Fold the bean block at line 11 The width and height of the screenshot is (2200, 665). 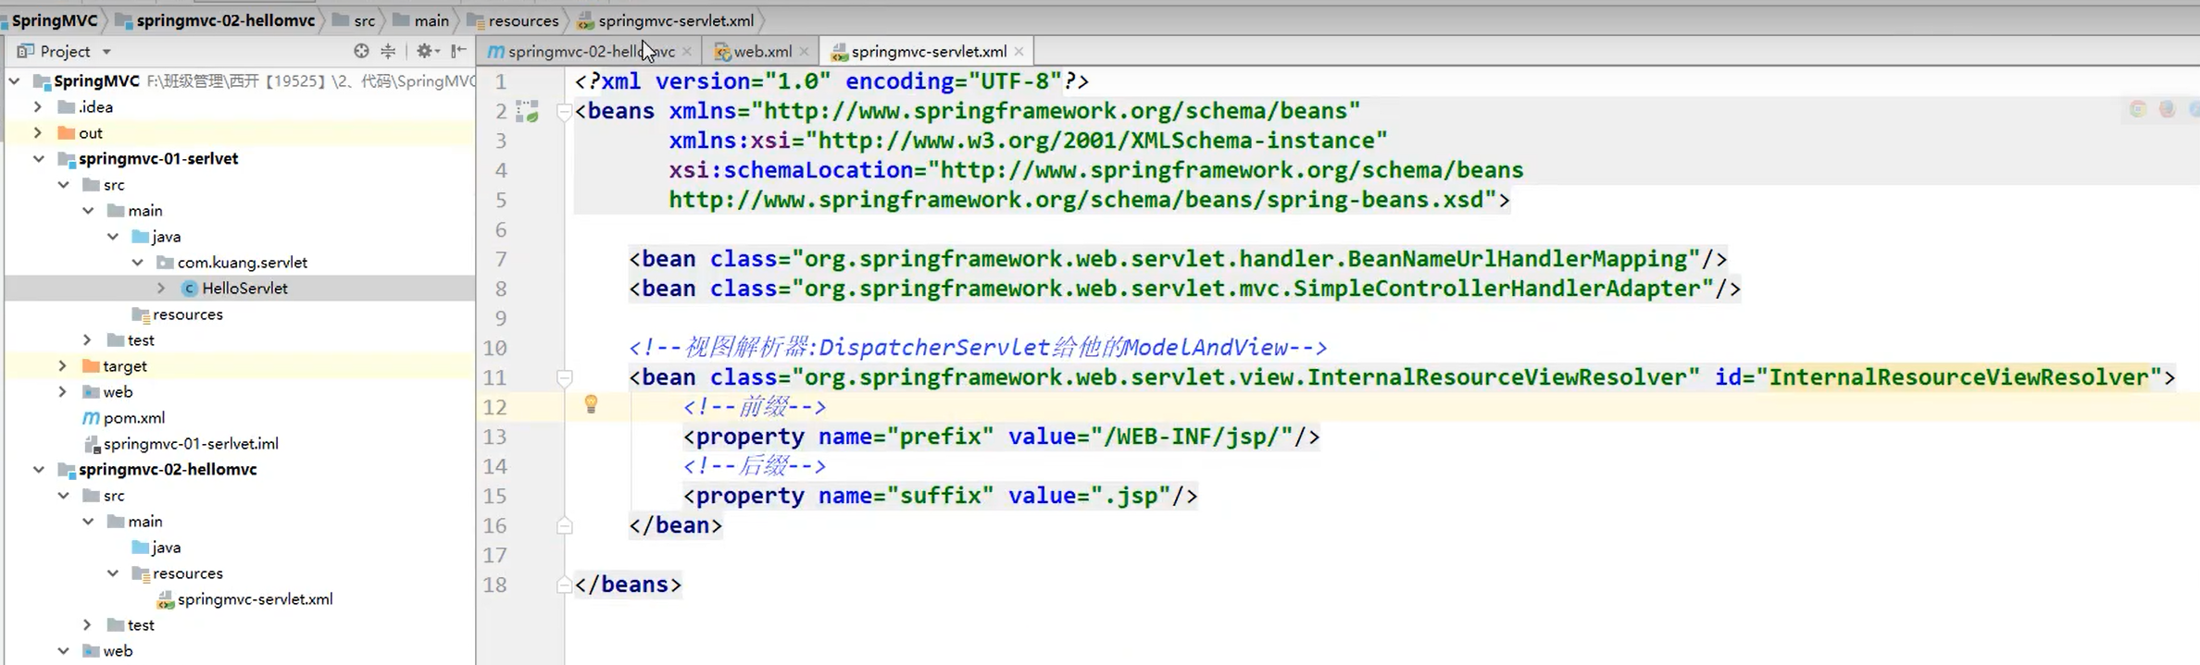click(x=564, y=377)
